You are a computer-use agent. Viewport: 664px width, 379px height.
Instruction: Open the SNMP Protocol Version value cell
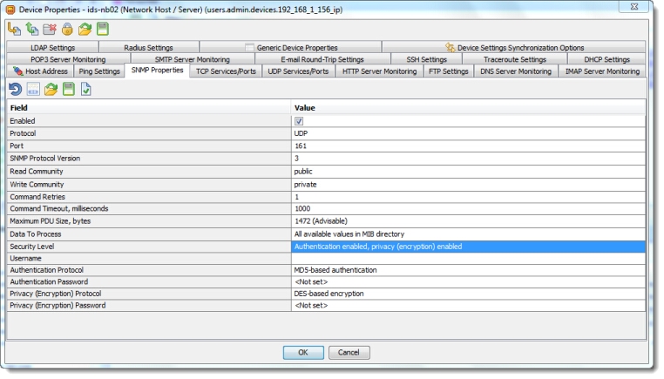(469, 158)
